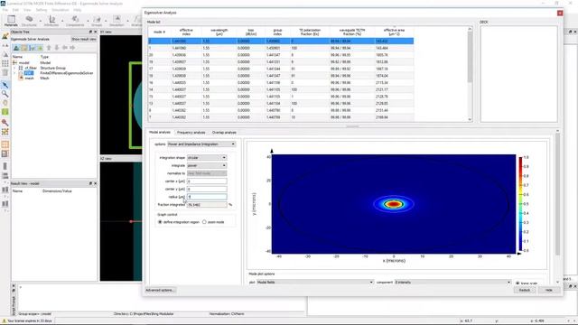Open the Structures toolbar dropdown arrow
The width and height of the screenshot is (578, 325).
[x=40, y=22]
